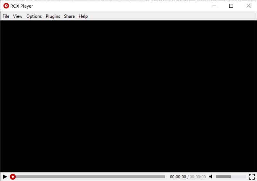The height and width of the screenshot is (181, 257).
Task: Open the View menu
Action: (18, 16)
